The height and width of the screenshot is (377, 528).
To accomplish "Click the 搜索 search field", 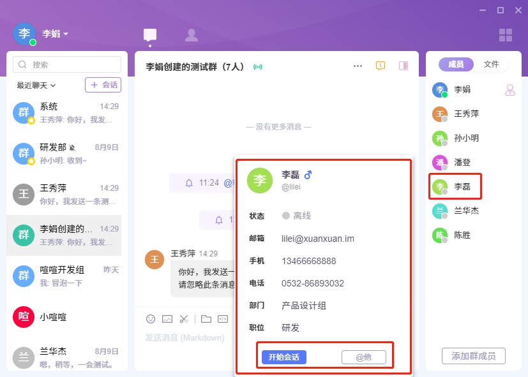I will [x=67, y=64].
